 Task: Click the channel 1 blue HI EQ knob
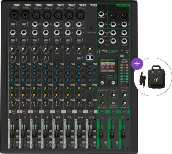pos(12,66)
